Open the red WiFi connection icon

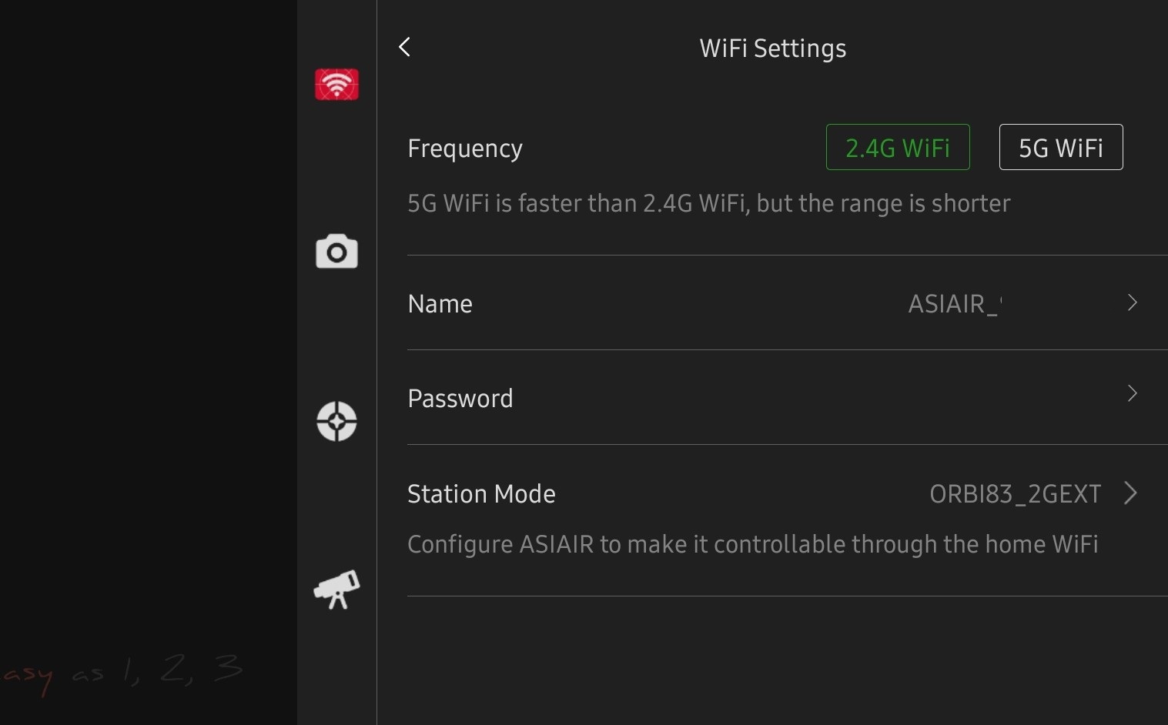point(336,85)
